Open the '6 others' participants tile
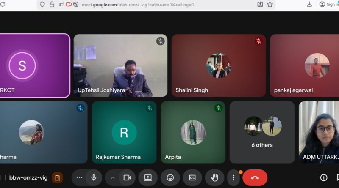Viewport: 339px width, 188px height. pos(262,132)
